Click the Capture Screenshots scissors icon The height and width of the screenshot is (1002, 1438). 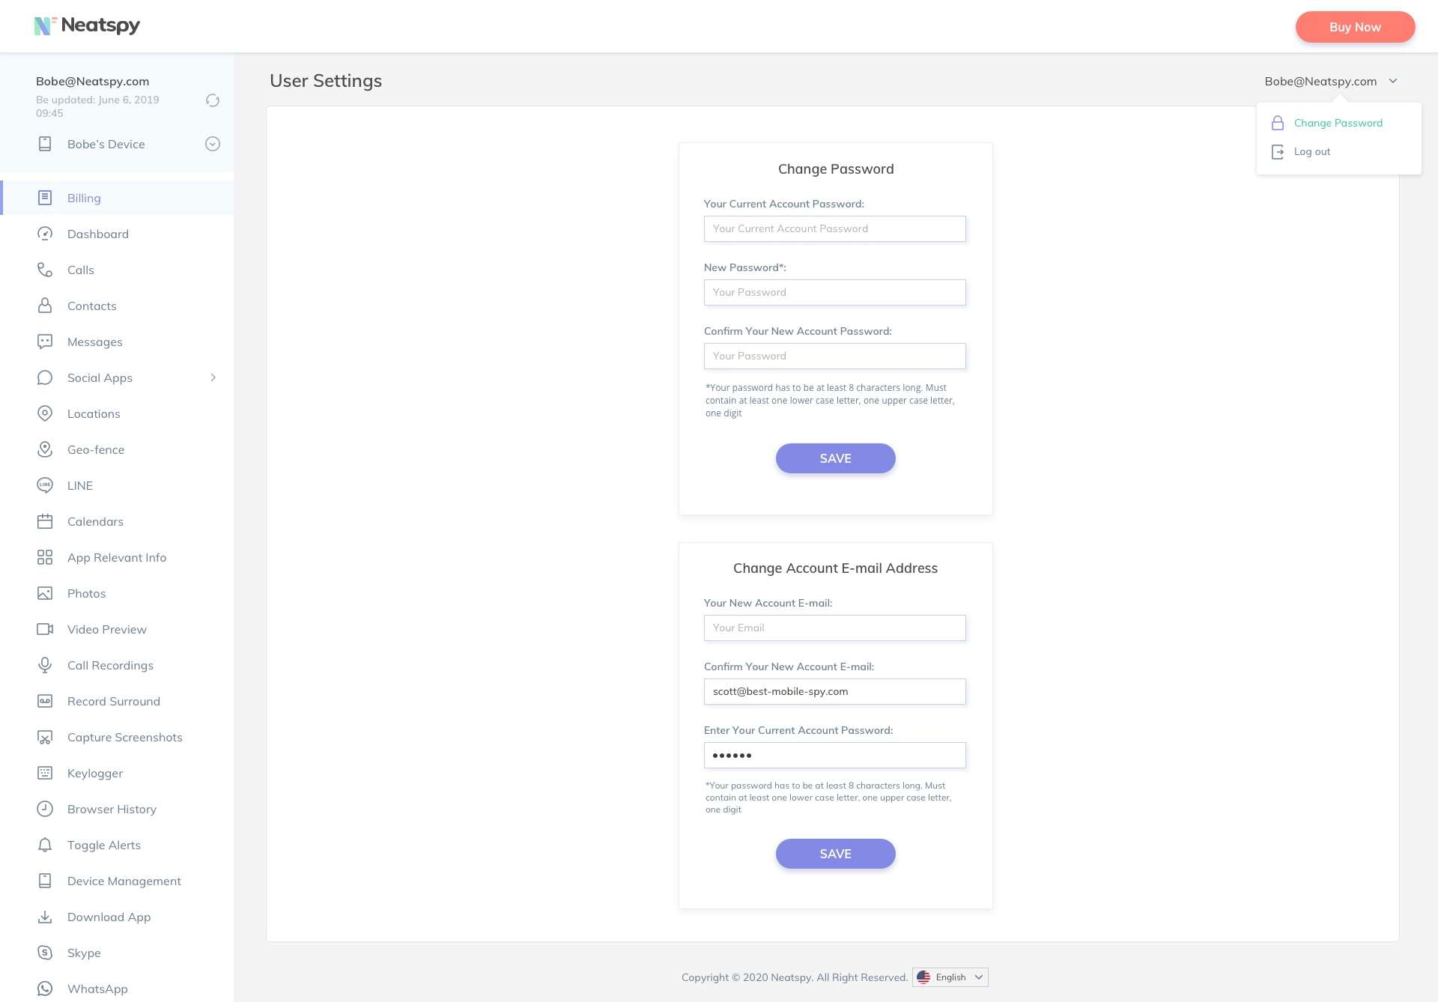click(x=45, y=737)
